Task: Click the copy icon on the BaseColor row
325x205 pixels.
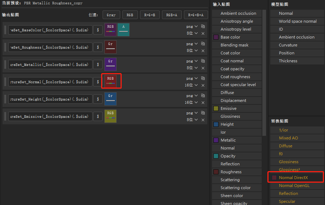Action: (203, 26)
